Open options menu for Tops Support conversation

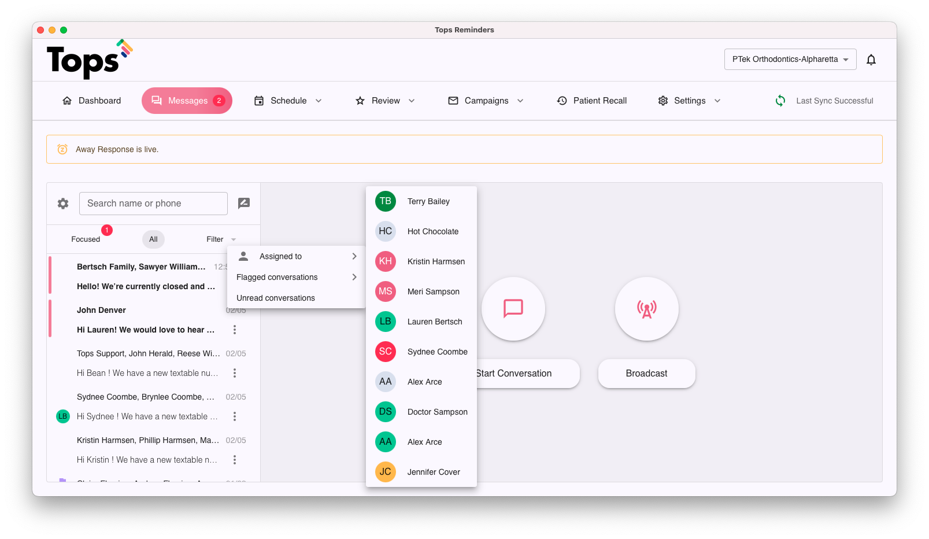[x=235, y=373]
